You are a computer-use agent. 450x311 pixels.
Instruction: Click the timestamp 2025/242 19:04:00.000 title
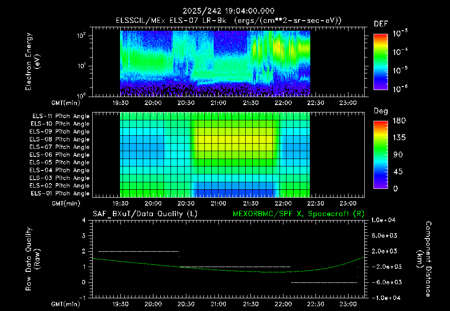pos(229,11)
